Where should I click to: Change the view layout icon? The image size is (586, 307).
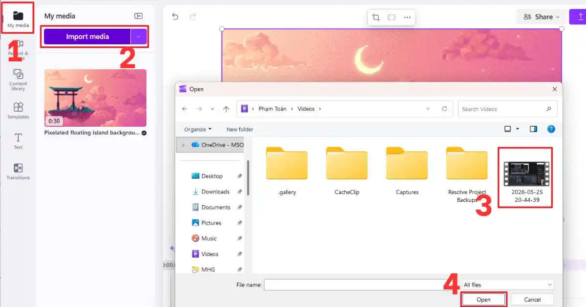click(x=507, y=129)
